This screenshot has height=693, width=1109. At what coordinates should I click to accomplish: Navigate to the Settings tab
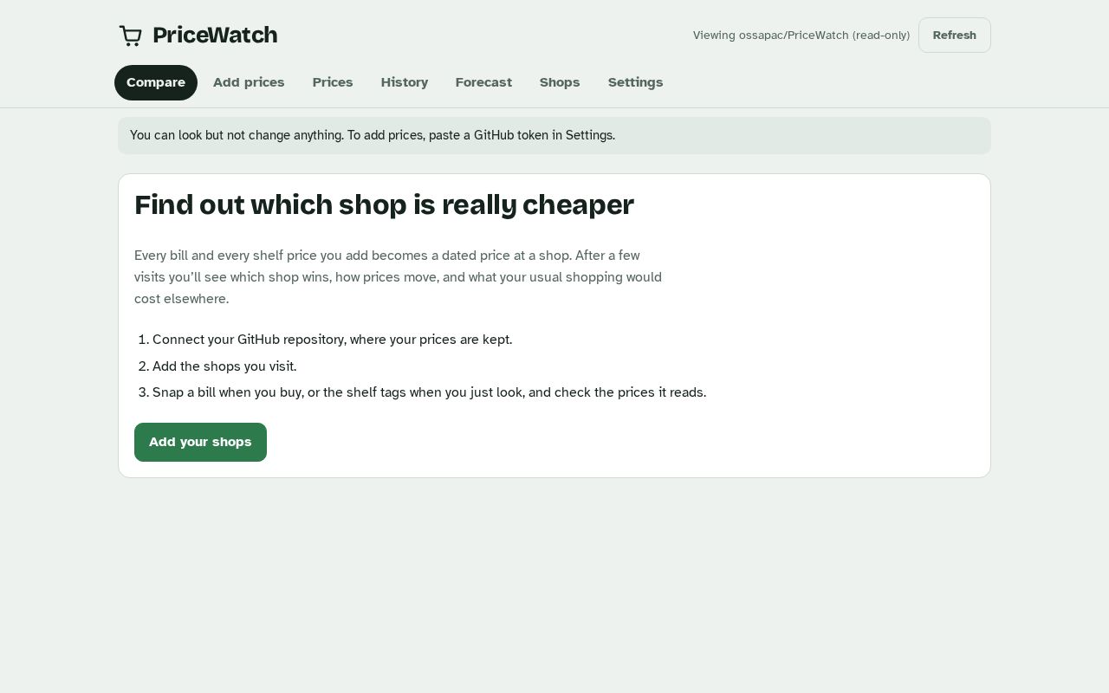635,82
